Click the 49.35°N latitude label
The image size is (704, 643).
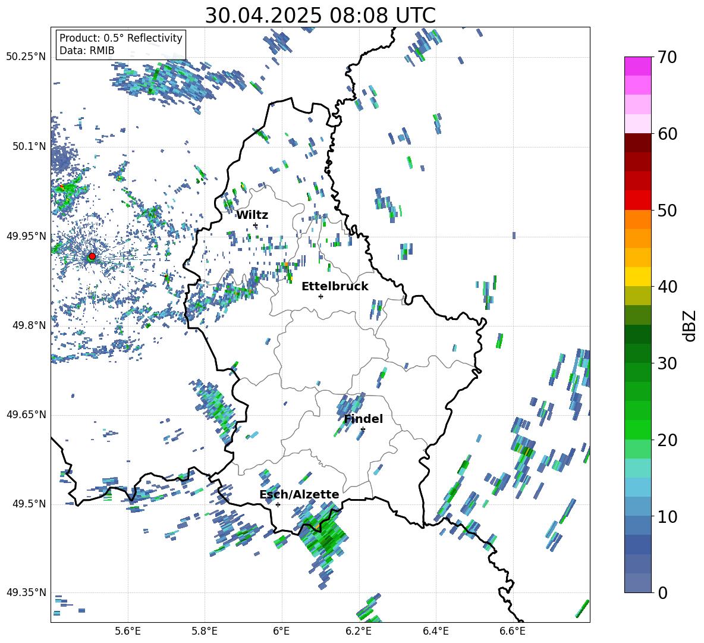click(x=26, y=592)
